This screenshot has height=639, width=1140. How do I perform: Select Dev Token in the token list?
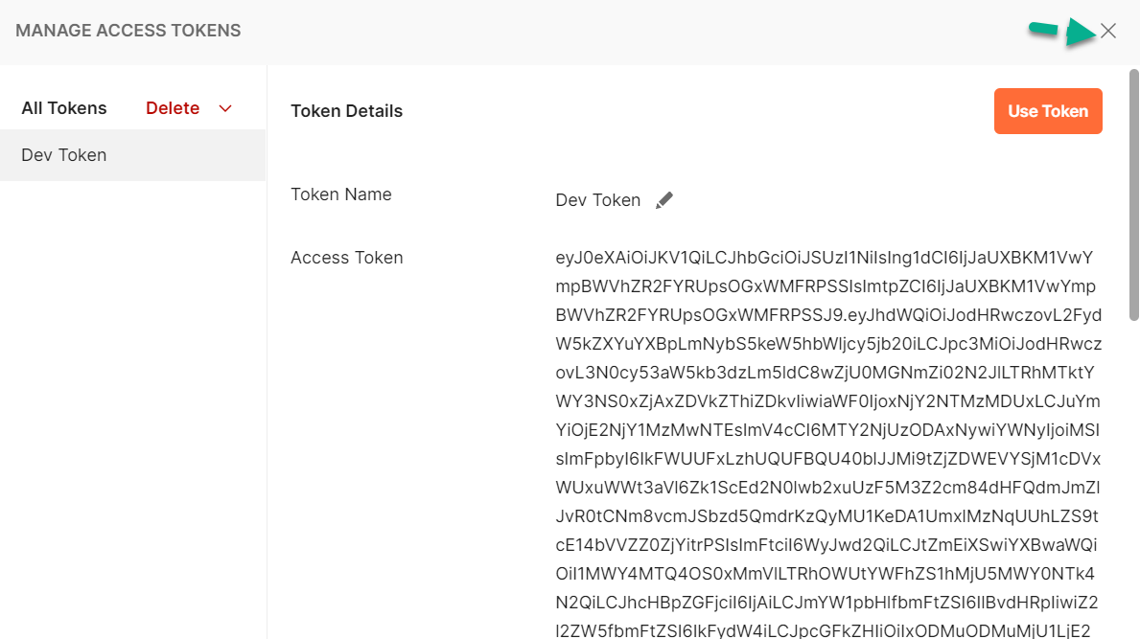click(x=133, y=155)
